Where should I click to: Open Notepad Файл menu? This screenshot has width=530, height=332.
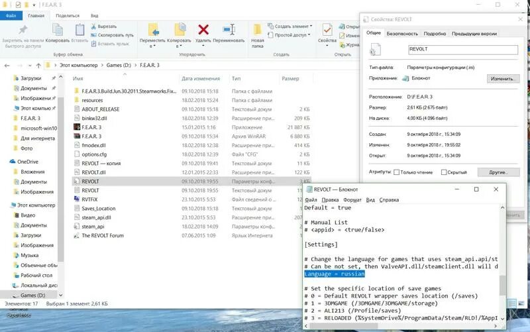click(311, 200)
